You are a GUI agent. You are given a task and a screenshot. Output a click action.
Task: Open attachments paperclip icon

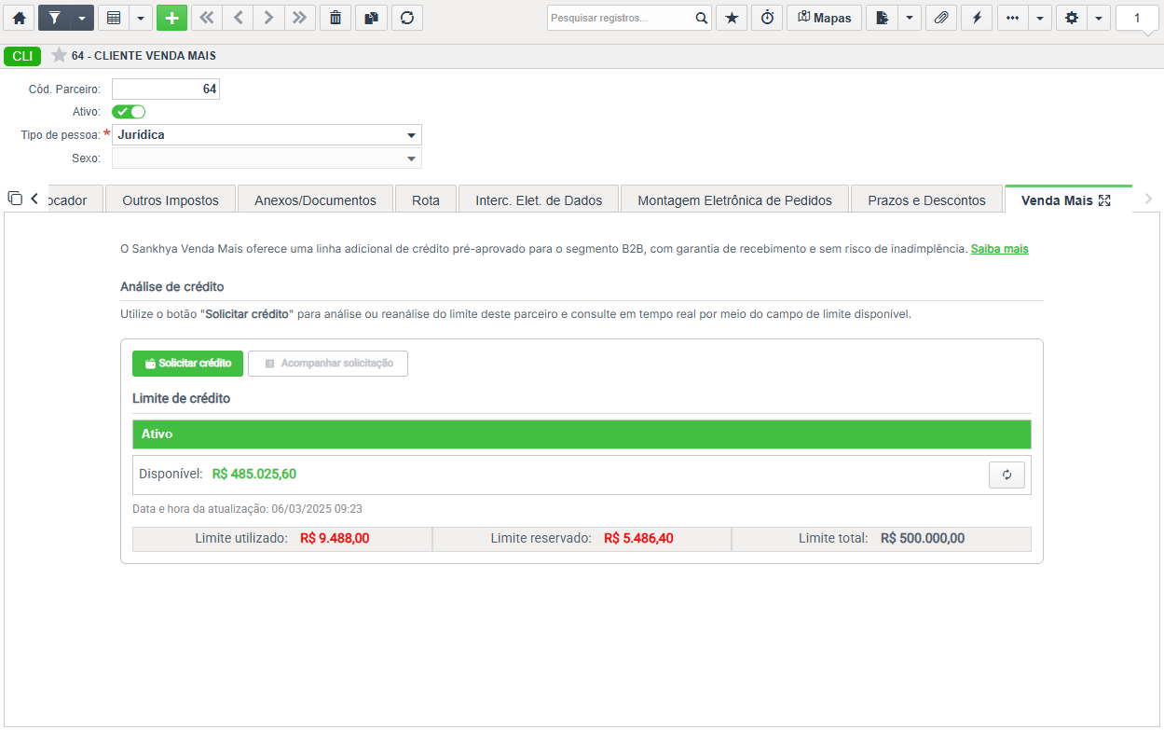click(941, 18)
